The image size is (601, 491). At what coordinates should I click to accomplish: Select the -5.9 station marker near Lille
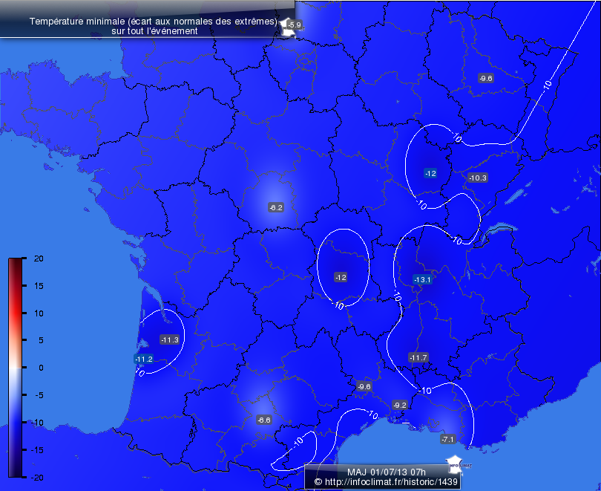295,25
